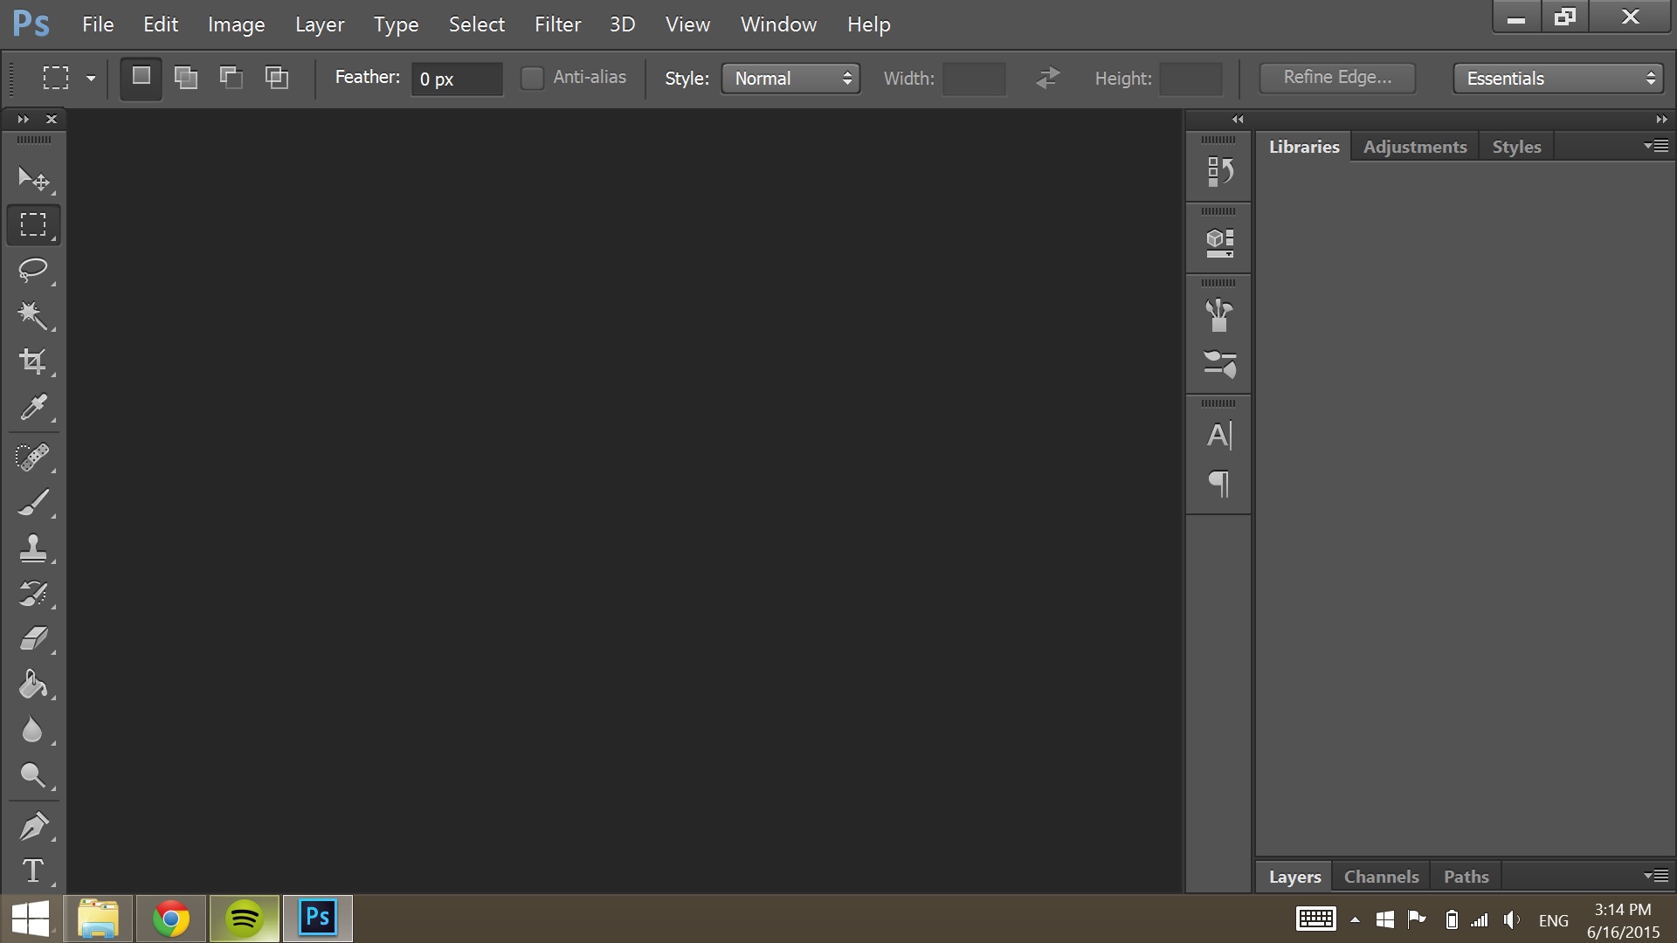Screen dimensions: 1677x943
Task: Open the Paths panel tab
Action: coord(1467,877)
